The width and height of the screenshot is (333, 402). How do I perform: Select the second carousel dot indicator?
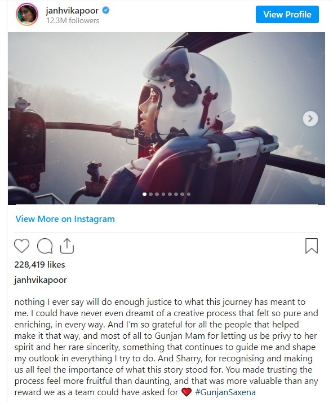pos(150,194)
